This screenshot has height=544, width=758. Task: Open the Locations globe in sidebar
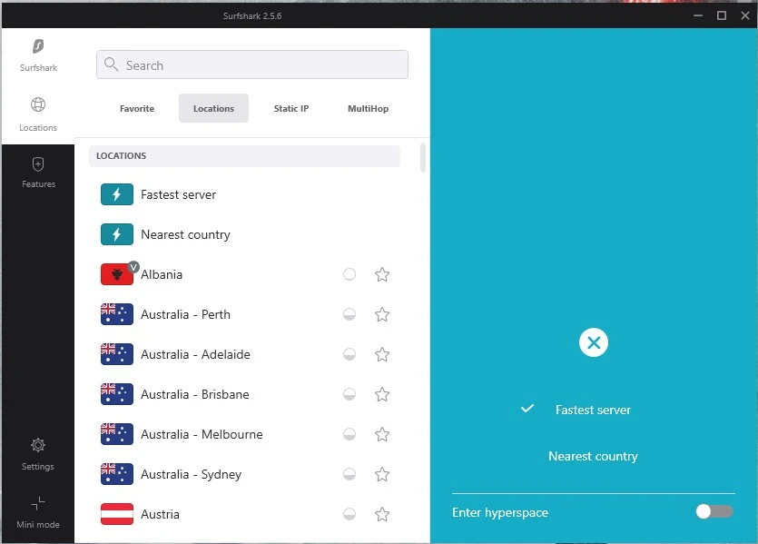(x=38, y=105)
